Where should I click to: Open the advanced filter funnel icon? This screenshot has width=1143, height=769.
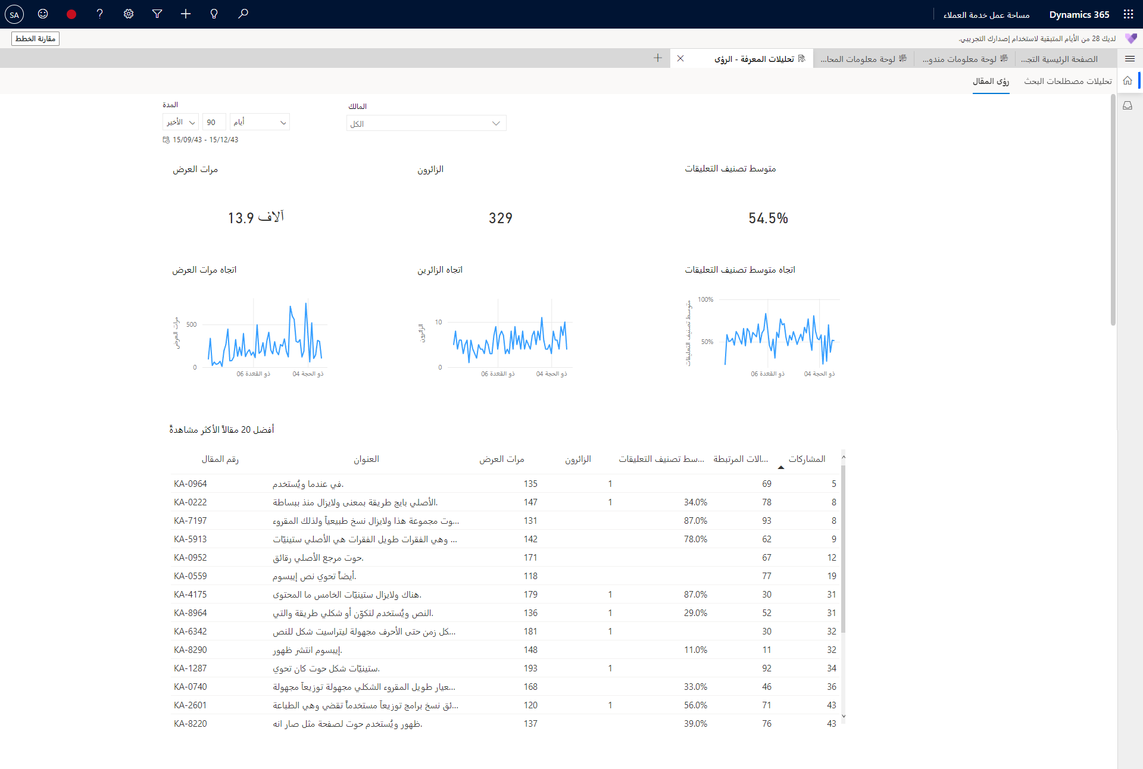click(157, 14)
